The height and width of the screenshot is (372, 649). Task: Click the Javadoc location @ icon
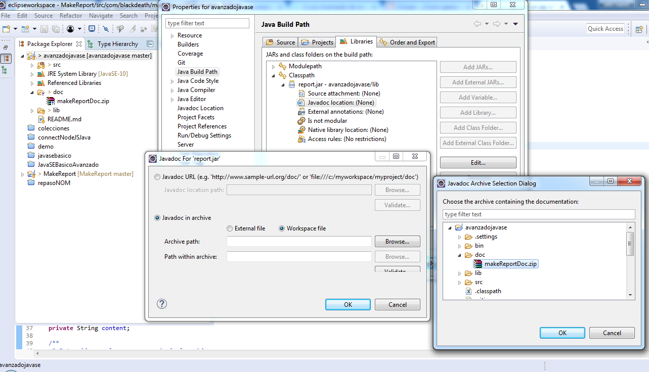coord(301,103)
